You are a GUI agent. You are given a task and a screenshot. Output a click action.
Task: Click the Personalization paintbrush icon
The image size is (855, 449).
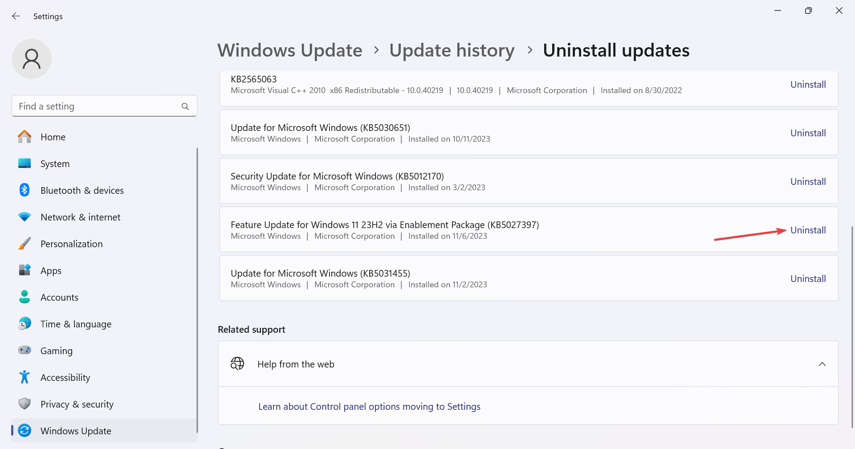(24, 244)
